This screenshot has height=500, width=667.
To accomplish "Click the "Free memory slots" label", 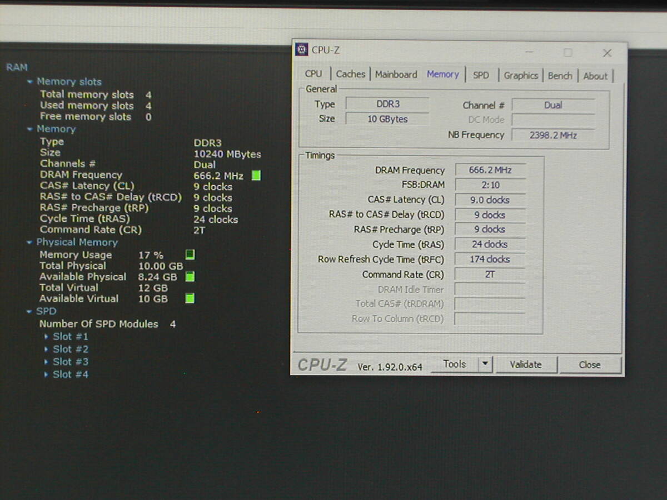I will click(86, 117).
